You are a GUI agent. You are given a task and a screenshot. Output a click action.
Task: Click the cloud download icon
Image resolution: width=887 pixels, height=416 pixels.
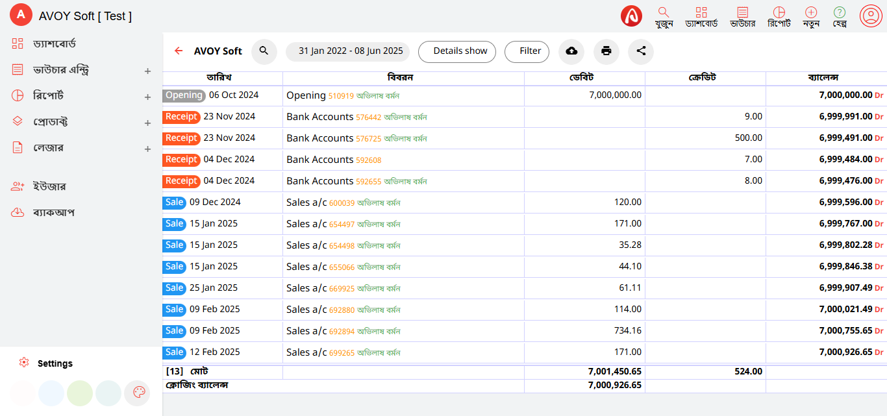coord(571,51)
